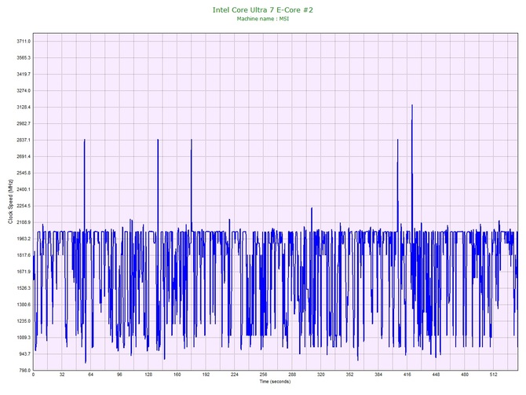Viewport: 526px width, 395px height.
Task: Click the 2254.5 y-axis value
Action: click(24, 206)
